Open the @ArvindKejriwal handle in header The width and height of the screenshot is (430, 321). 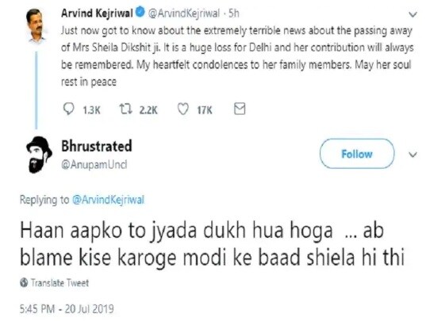184,13
